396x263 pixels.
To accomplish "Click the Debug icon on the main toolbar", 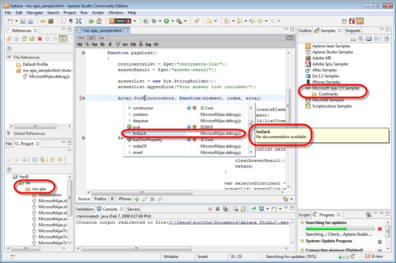I will click(x=155, y=21).
